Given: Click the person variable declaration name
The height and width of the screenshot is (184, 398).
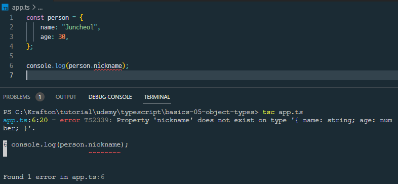Looking at the screenshot, I should coord(58,18).
